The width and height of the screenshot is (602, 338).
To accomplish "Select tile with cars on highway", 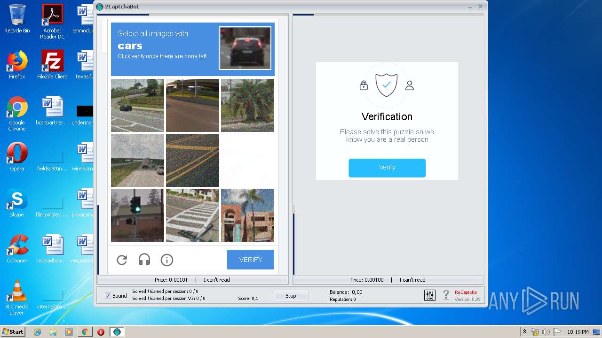I will 138,160.
